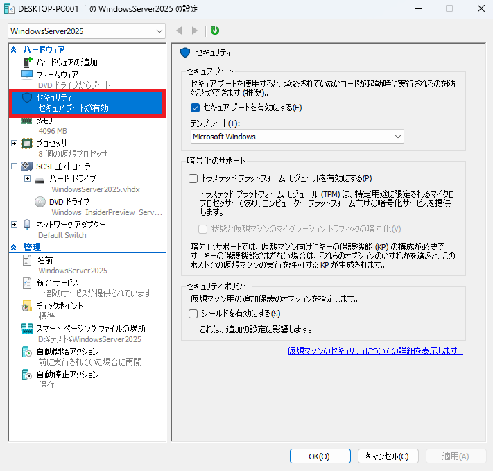The height and width of the screenshot is (471, 493).
Task: Click the チェックポイント icon
Action: pos(27,306)
